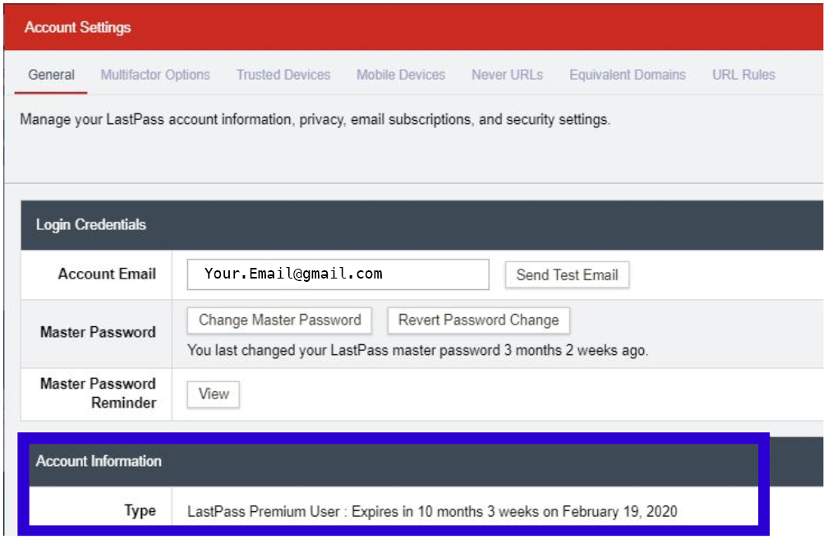Click the Account Information section header
This screenshot has height=539, width=828.
pyautogui.click(x=99, y=461)
